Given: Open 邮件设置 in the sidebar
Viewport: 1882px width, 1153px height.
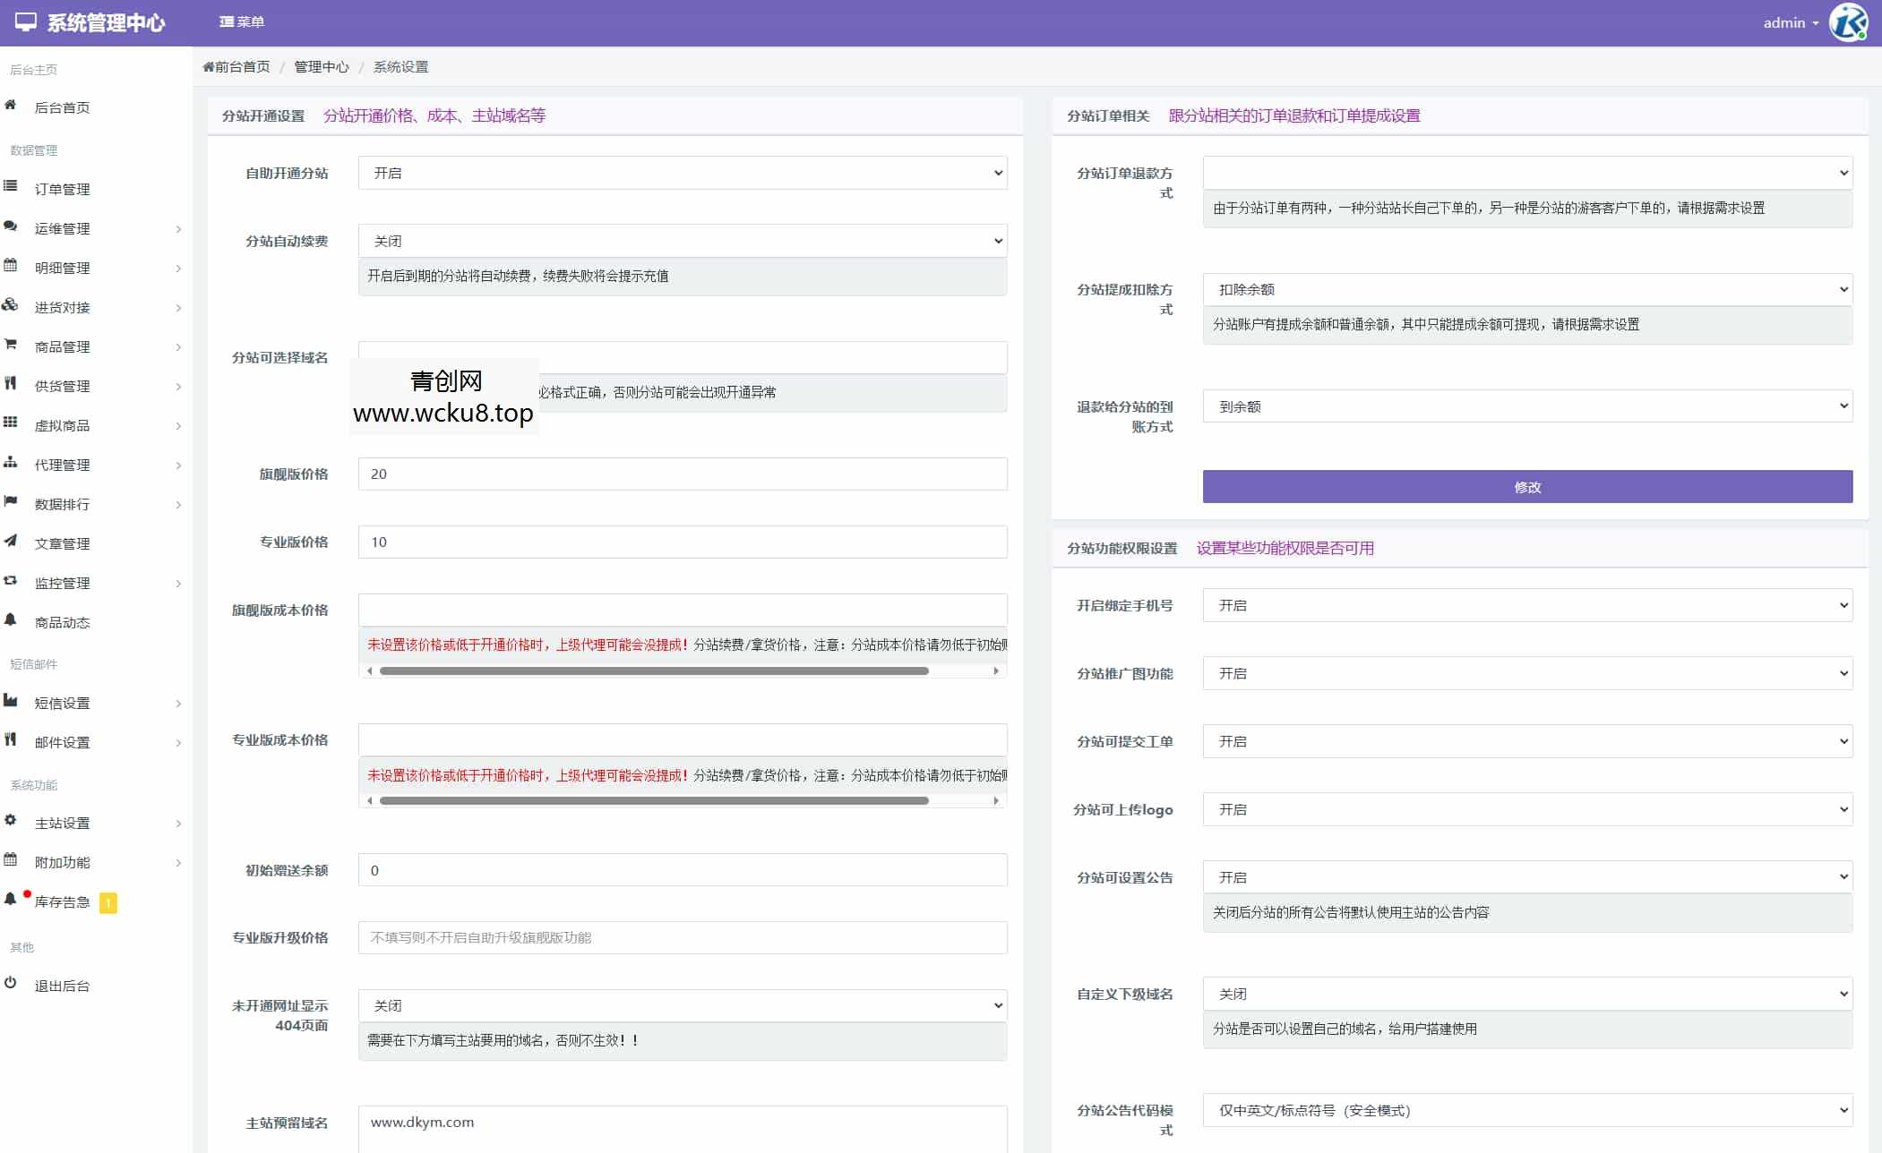Looking at the screenshot, I should (61, 741).
